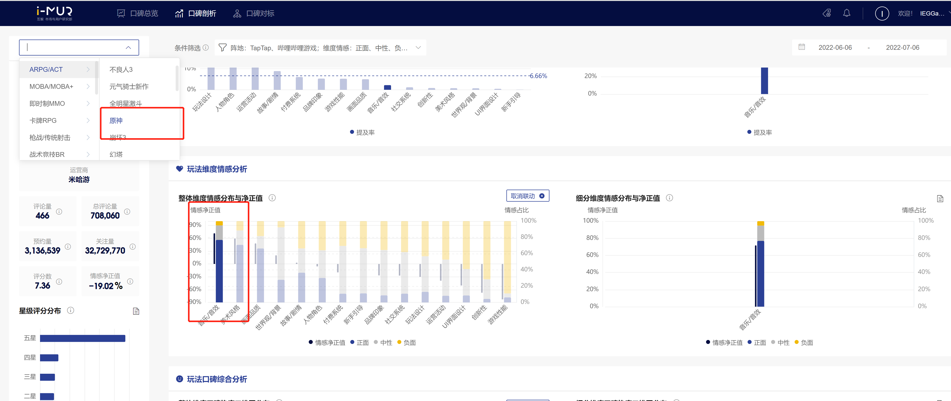951x401 pixels.
Task: Click the heart icon by 玩法维度情感分析
Action: pyautogui.click(x=179, y=169)
